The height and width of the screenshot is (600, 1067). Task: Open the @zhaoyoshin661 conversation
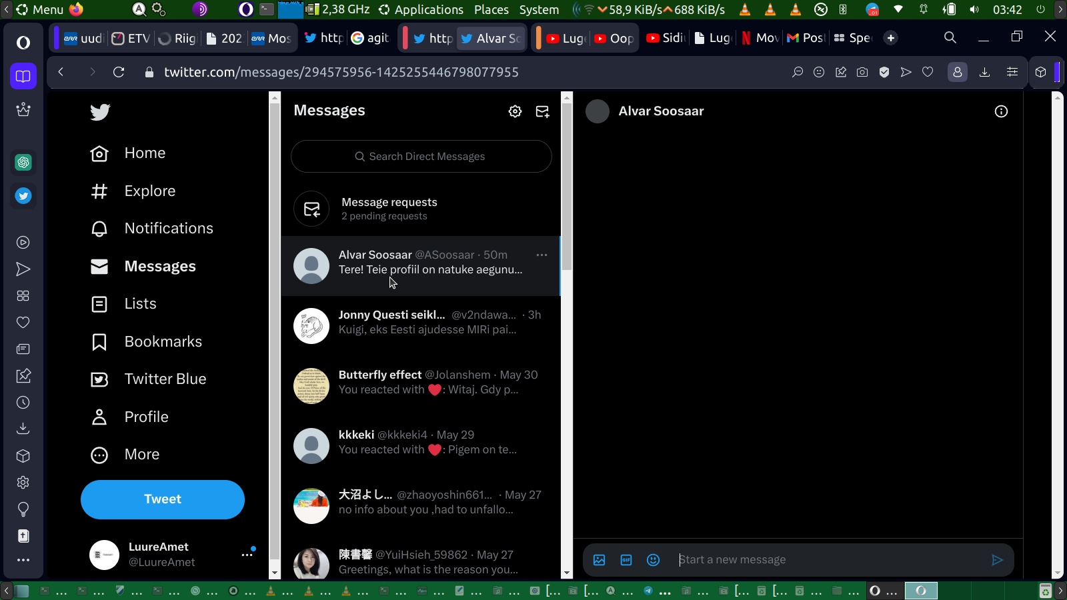(x=421, y=506)
